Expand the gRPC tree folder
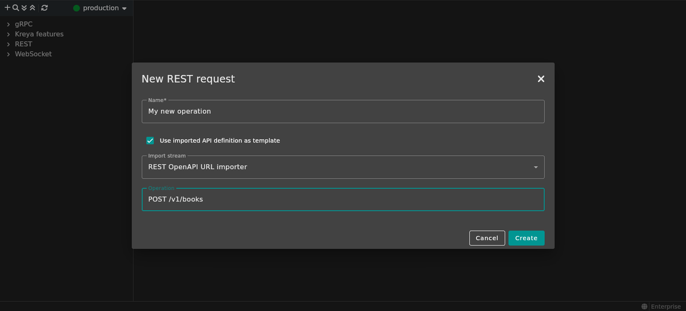The width and height of the screenshot is (686, 311). coord(9,24)
